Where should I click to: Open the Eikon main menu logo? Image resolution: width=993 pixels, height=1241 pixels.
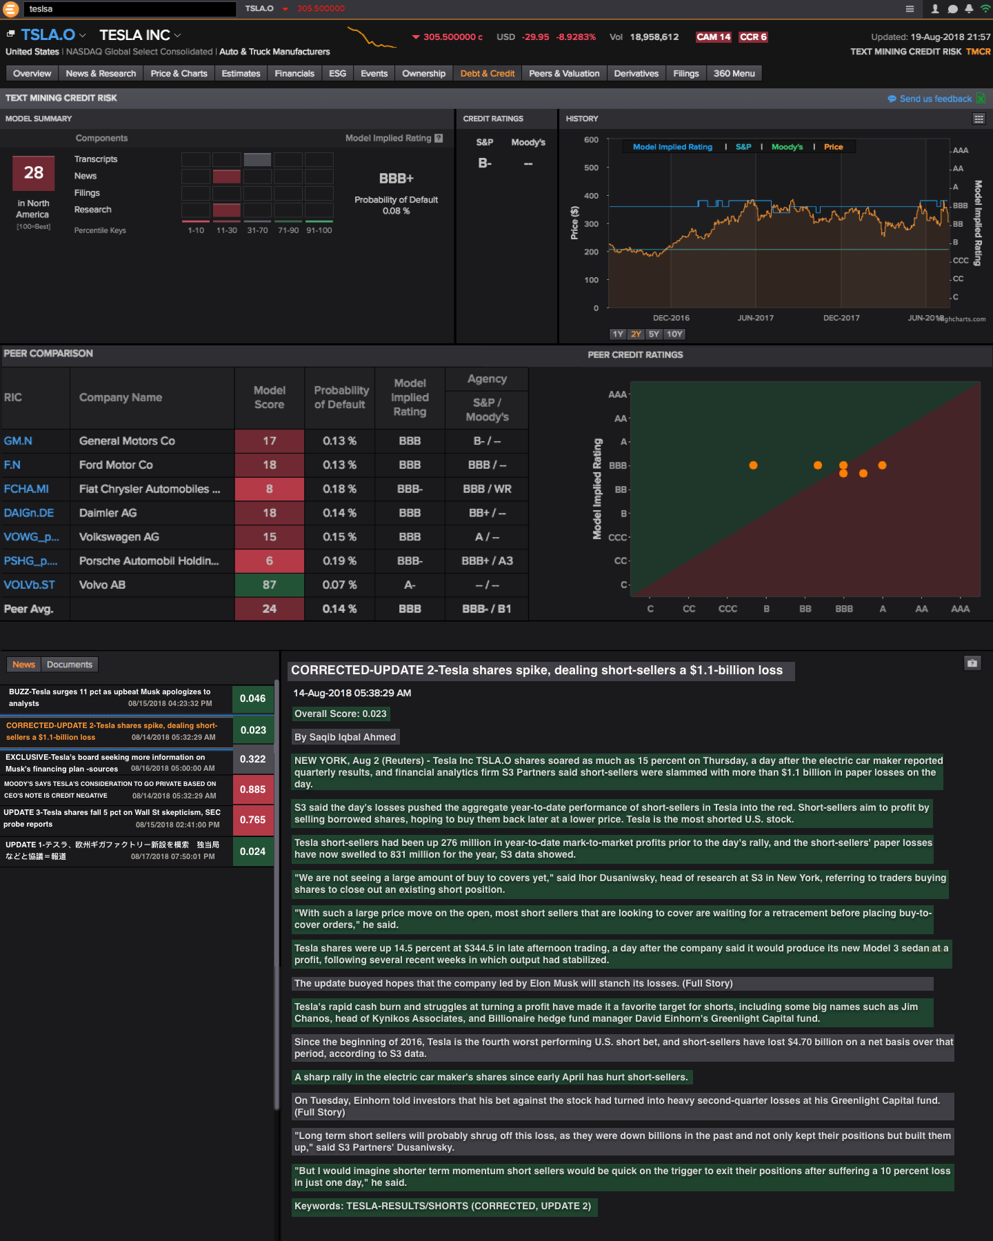pyautogui.click(x=10, y=9)
